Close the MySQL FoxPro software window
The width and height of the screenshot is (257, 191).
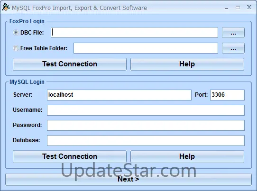(249, 7)
